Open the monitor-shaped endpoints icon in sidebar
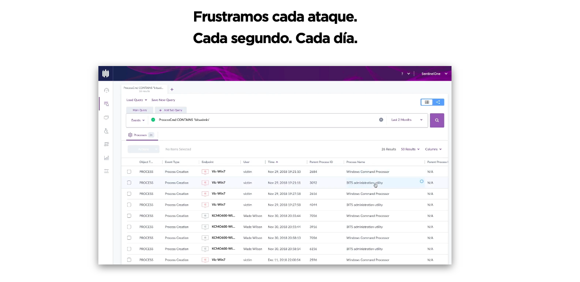 point(106,118)
